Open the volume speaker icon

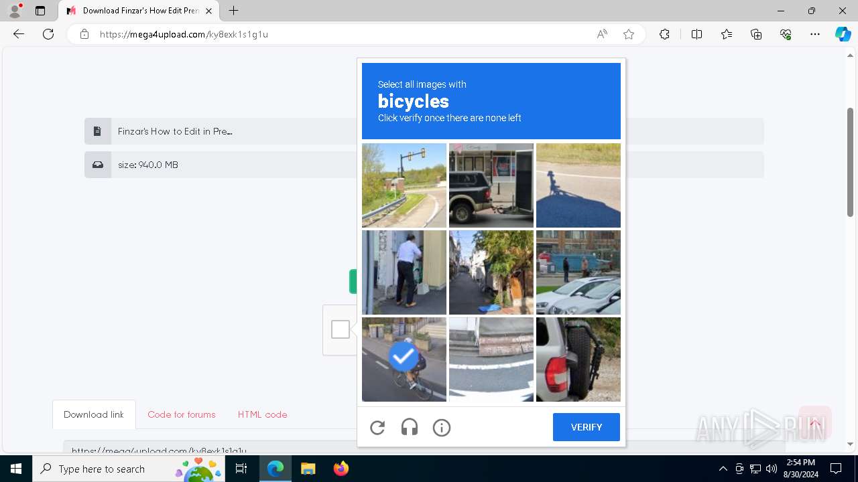772,469
